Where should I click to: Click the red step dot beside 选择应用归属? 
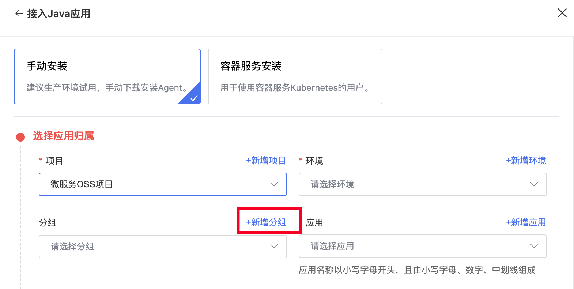(x=20, y=137)
